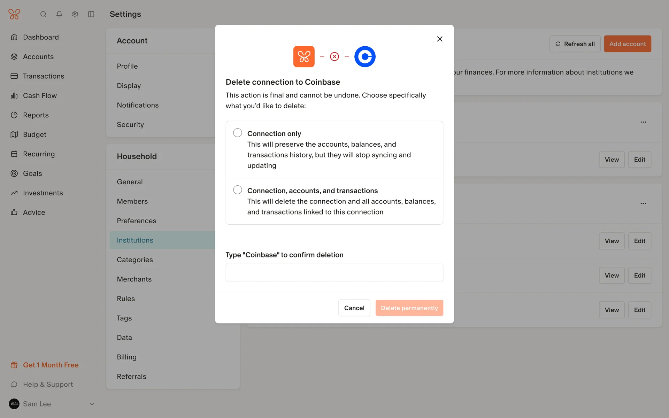Close the delete connection dialog
This screenshot has width=669, height=418.
click(x=440, y=39)
